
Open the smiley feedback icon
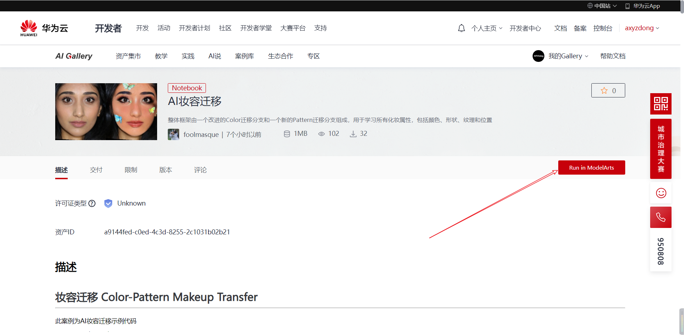click(661, 193)
